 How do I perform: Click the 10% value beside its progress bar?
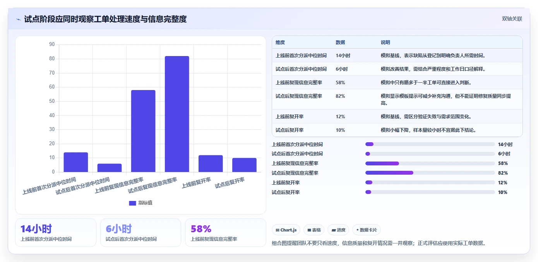pos(503,192)
